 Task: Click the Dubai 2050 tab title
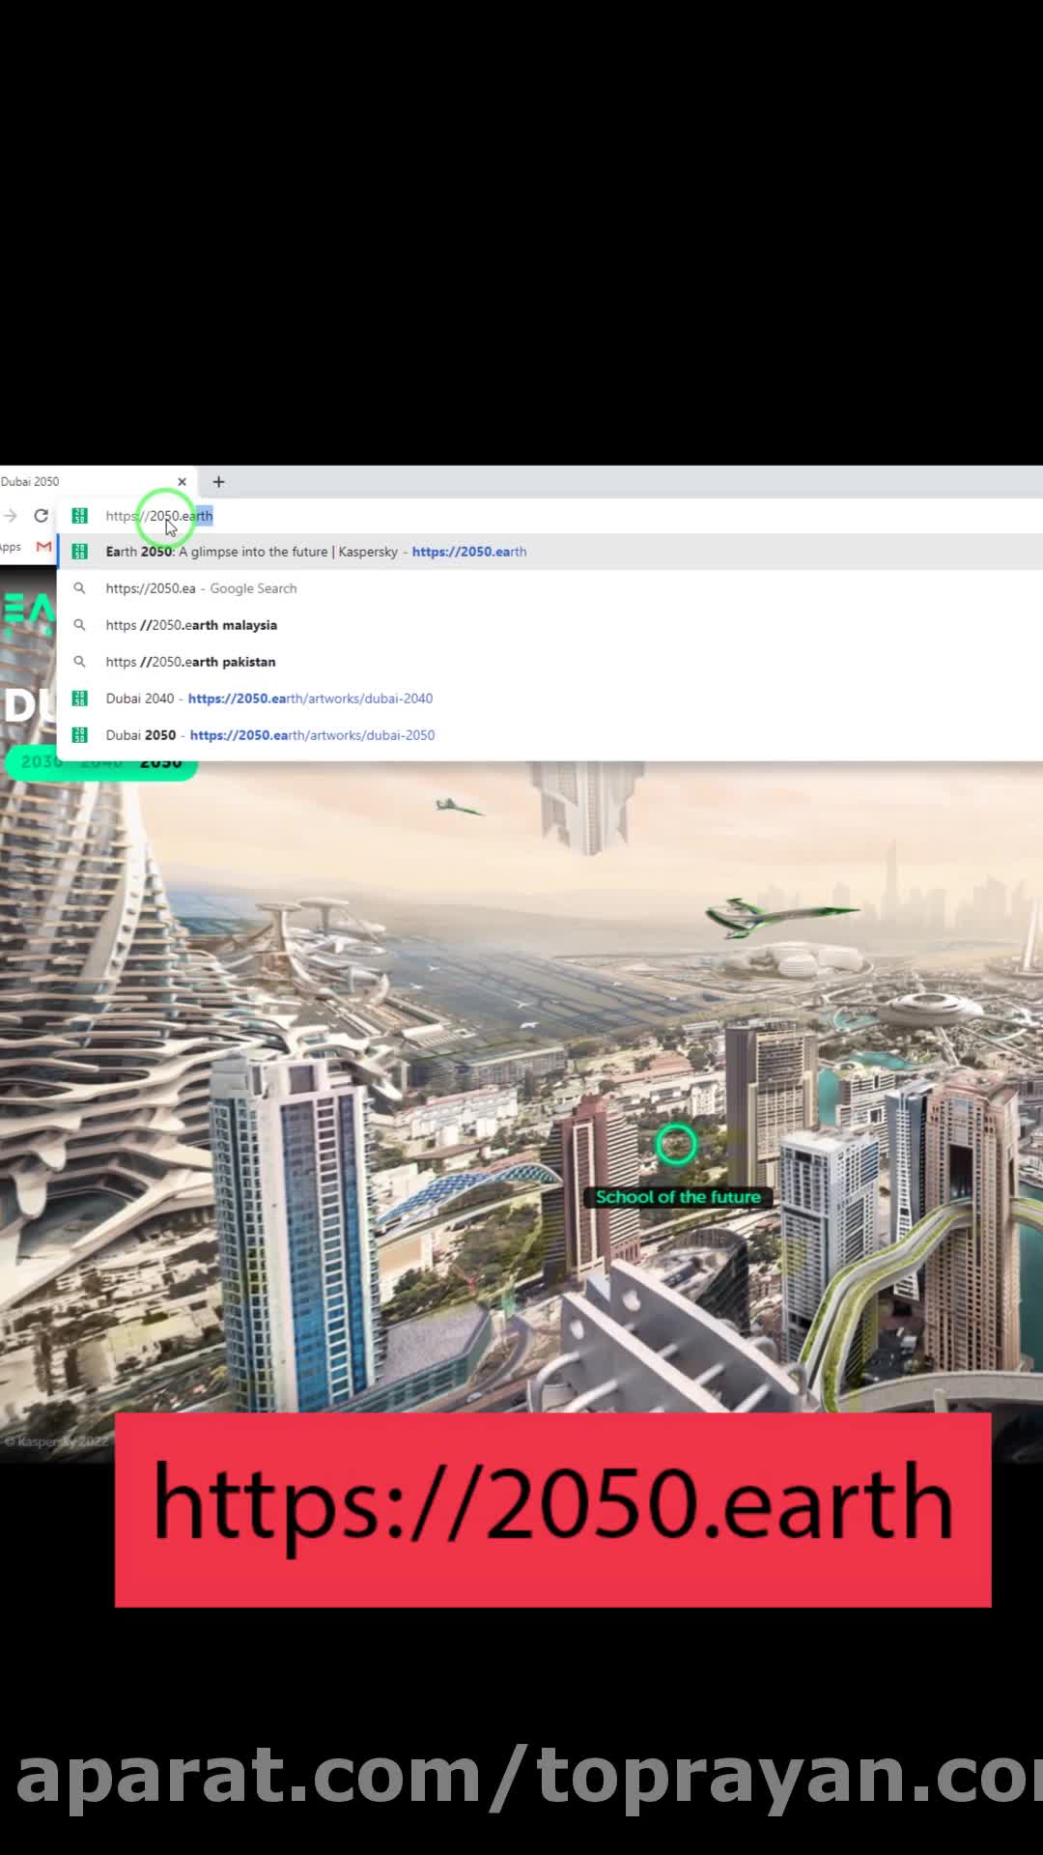point(30,481)
